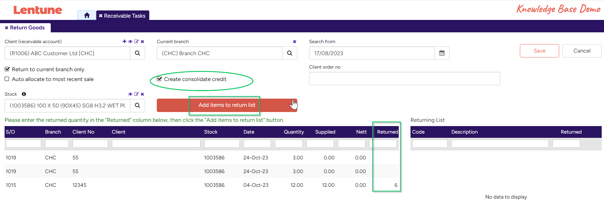This screenshot has height=210, width=604.
Task: Filter Returning List Code column
Action: click(430, 143)
